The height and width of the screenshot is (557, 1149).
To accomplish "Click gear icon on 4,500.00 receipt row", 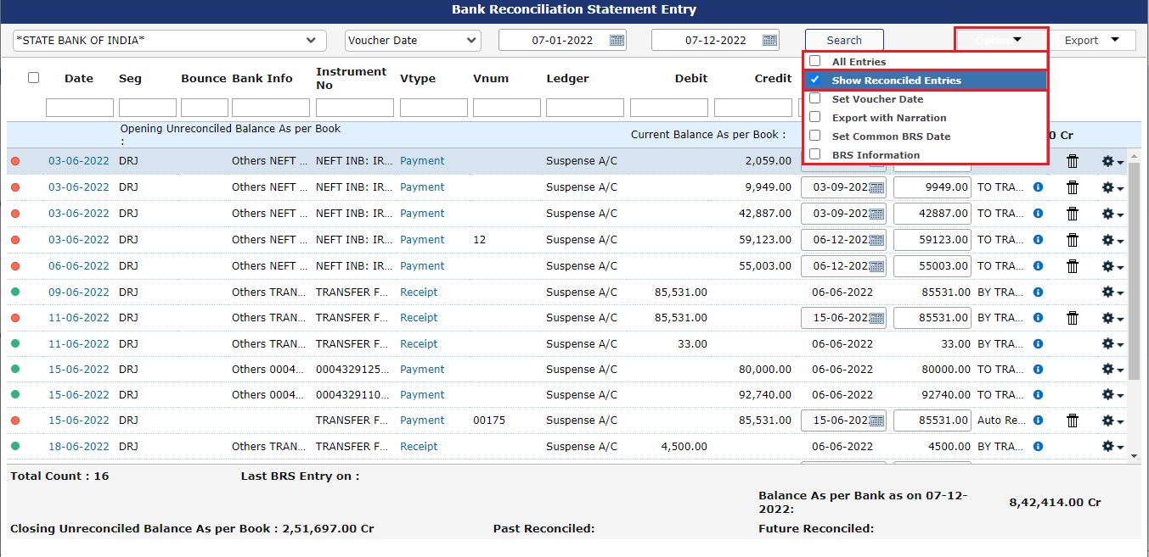I will pos(1112,447).
